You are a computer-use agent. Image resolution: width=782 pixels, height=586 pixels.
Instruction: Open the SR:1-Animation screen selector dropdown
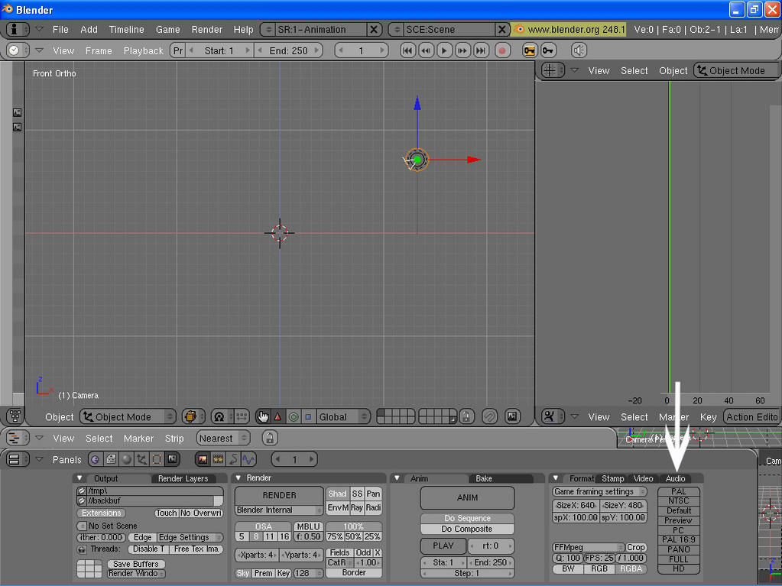pos(268,29)
